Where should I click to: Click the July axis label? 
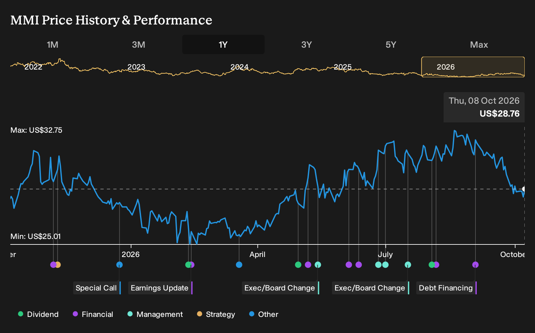tap(385, 254)
